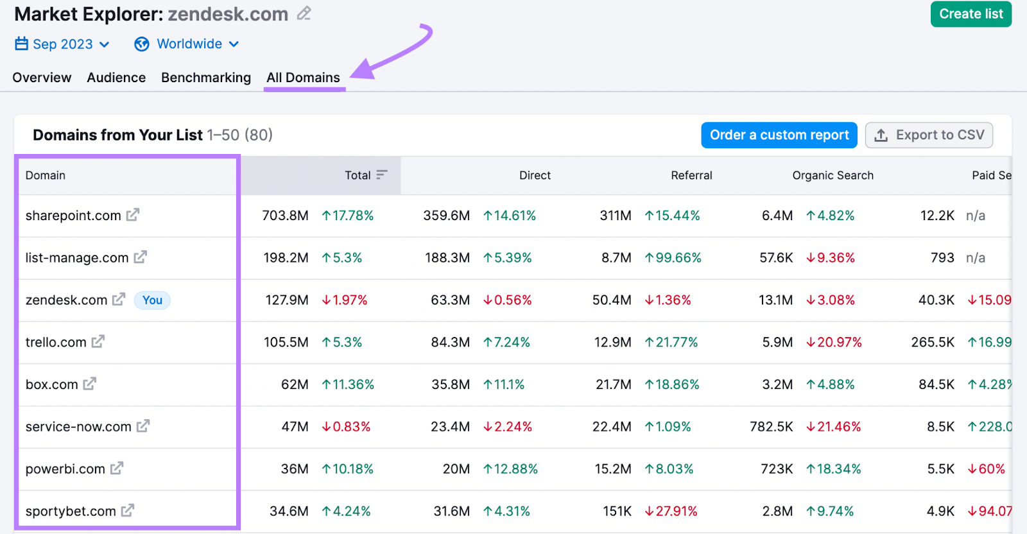Open sharepoint.com external link icon

(x=133, y=215)
